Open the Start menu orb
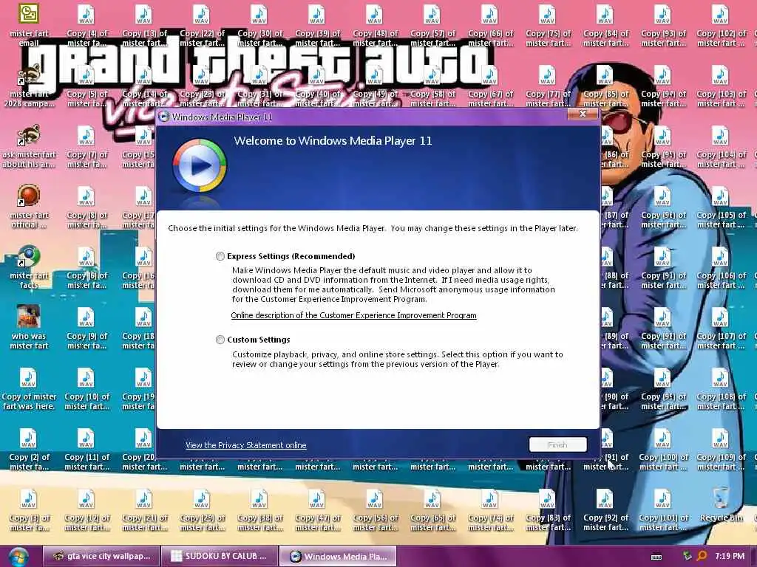This screenshot has height=567, width=757. pos(18,557)
